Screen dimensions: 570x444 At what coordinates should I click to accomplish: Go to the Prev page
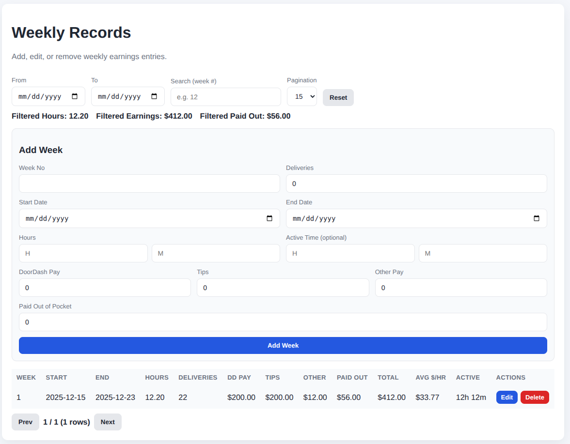coord(25,422)
